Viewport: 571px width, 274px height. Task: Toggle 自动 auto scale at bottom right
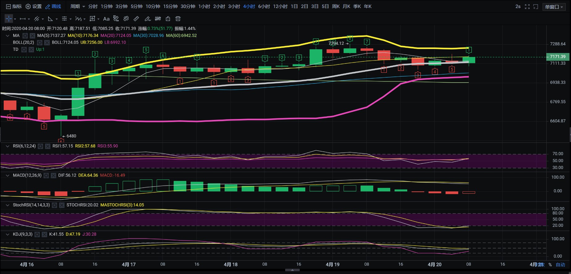[560, 265]
